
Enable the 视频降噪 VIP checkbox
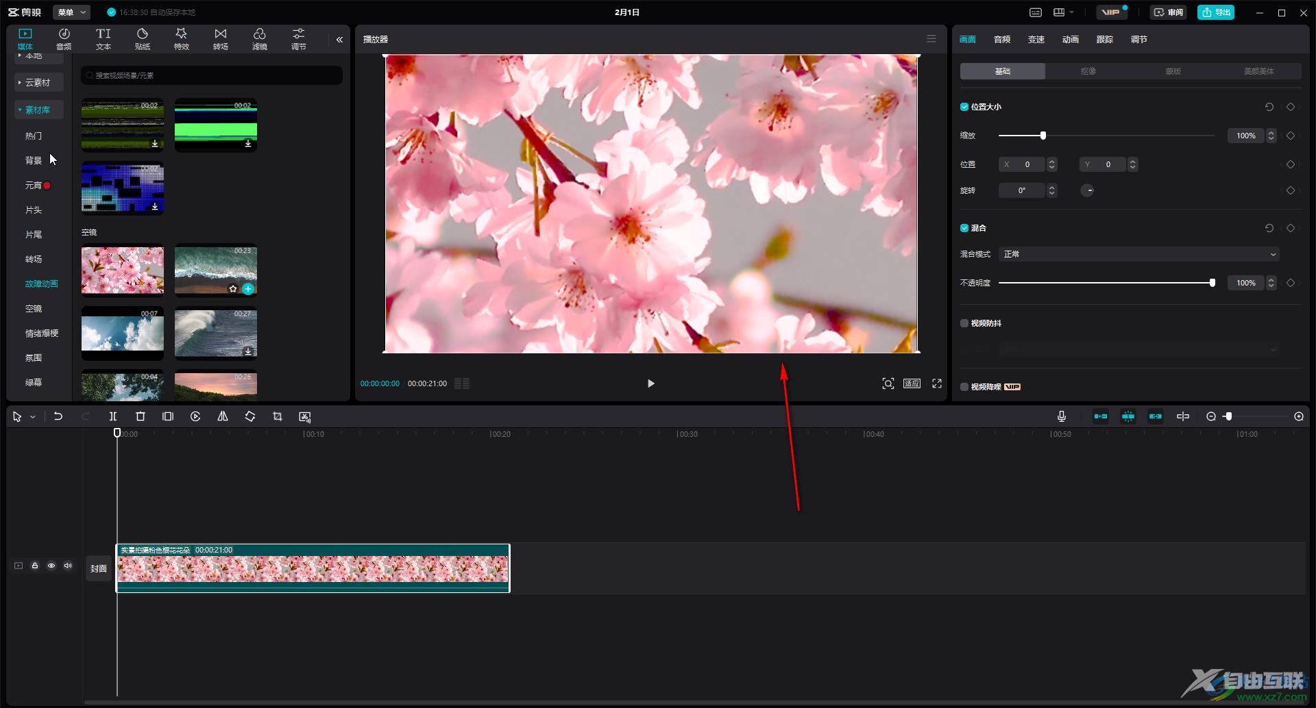(964, 387)
